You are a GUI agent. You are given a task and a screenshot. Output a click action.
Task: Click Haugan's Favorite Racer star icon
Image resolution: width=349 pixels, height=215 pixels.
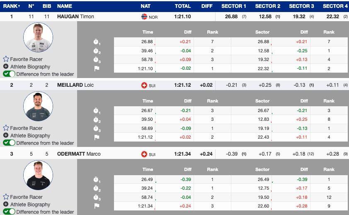pos(6,59)
